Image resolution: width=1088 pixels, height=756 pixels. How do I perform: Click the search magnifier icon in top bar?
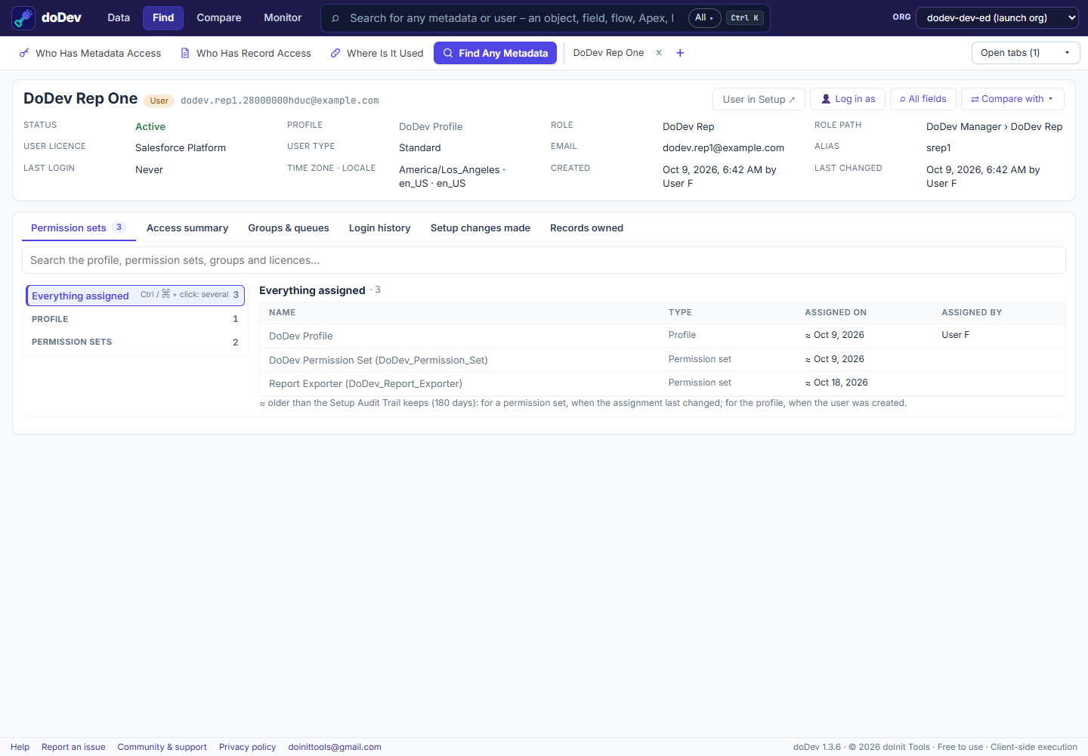pos(335,18)
